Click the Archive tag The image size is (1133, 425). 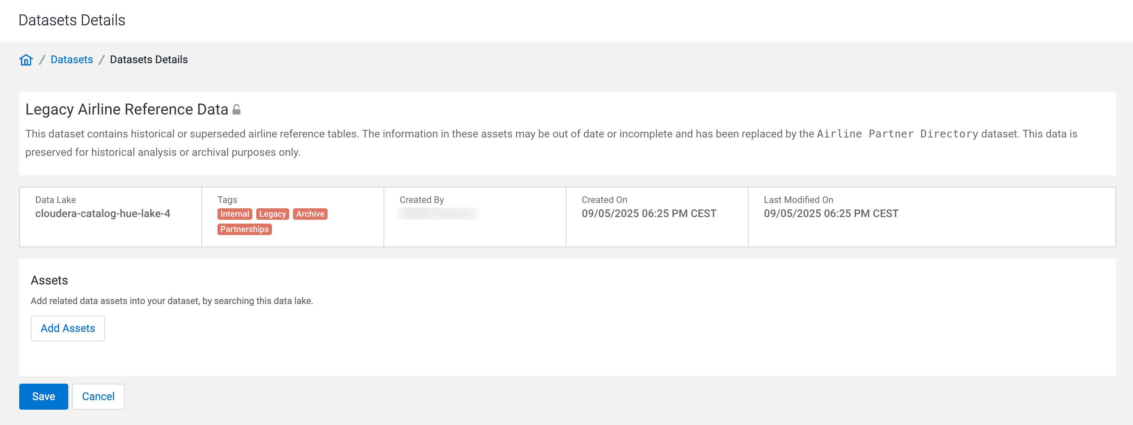click(x=310, y=214)
